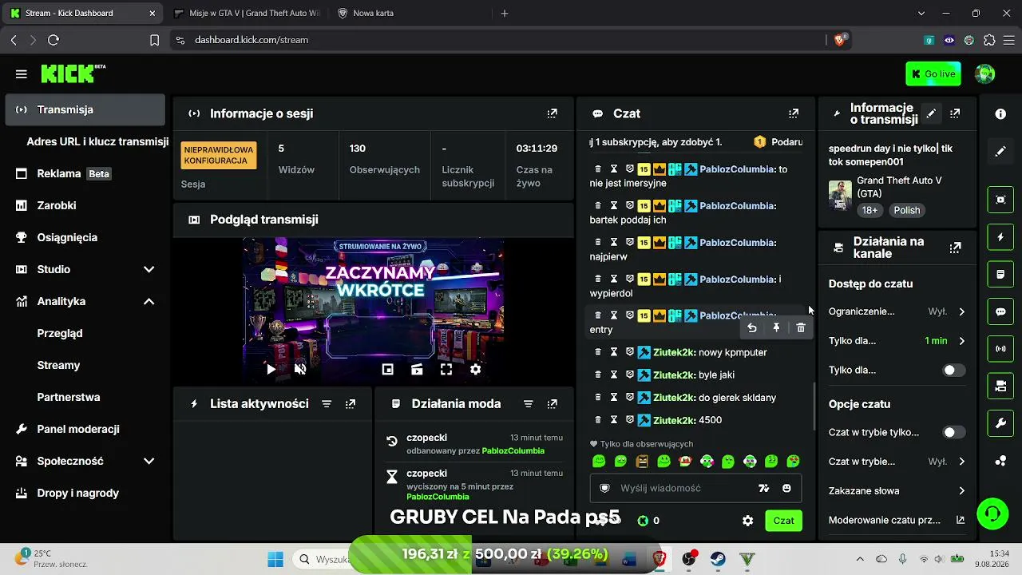This screenshot has height=575, width=1022.
Task: Open the Moderowanie czatu prz... link
Action: 897,520
